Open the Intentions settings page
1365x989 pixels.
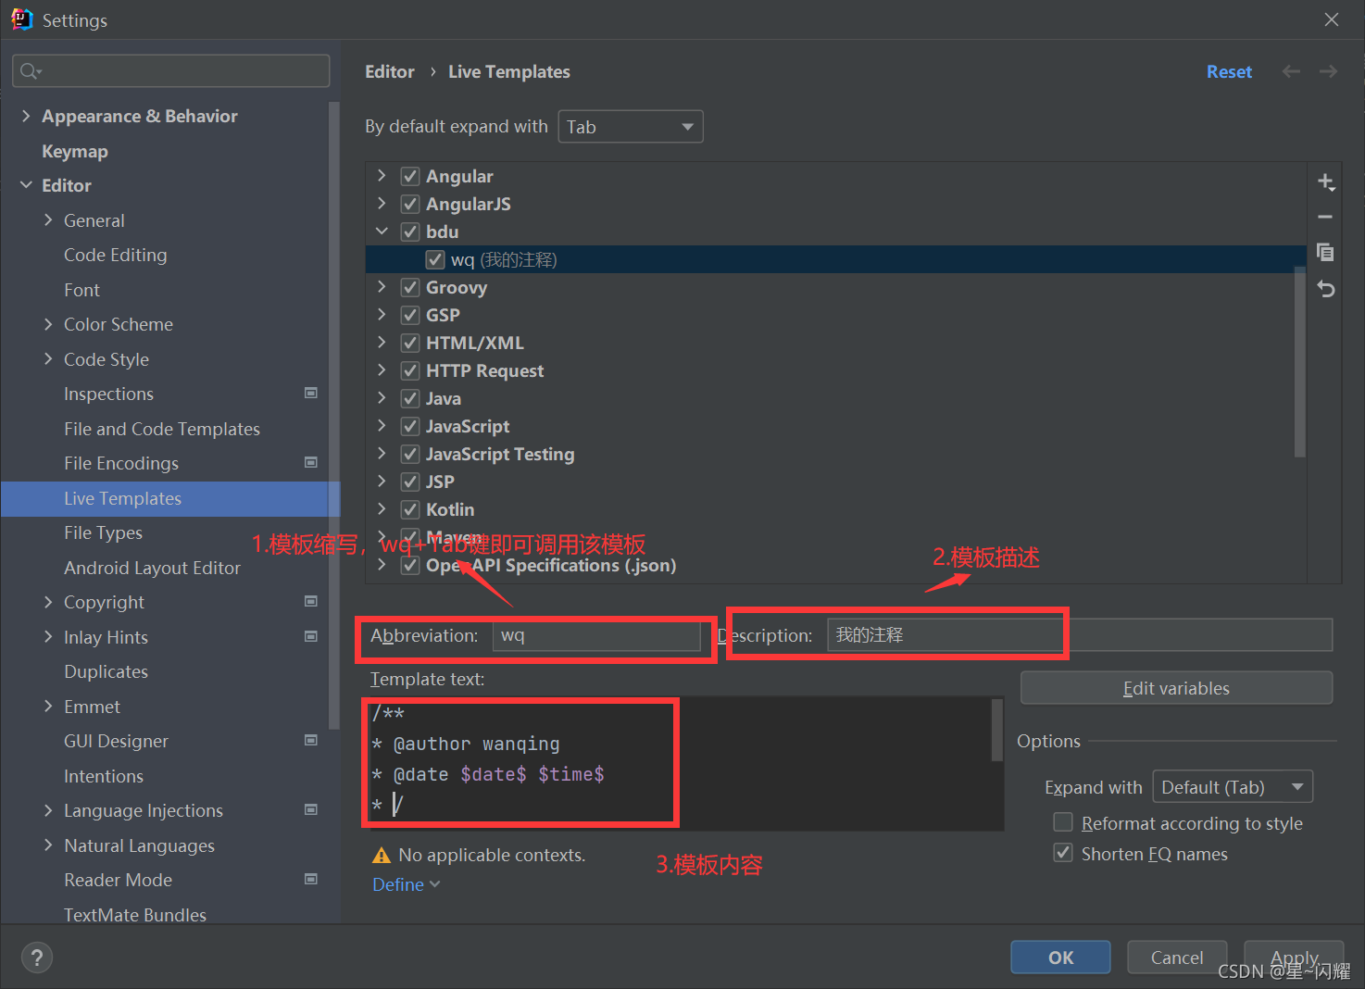[104, 776]
